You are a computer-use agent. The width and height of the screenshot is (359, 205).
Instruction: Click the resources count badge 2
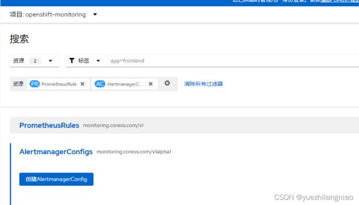(x=35, y=61)
